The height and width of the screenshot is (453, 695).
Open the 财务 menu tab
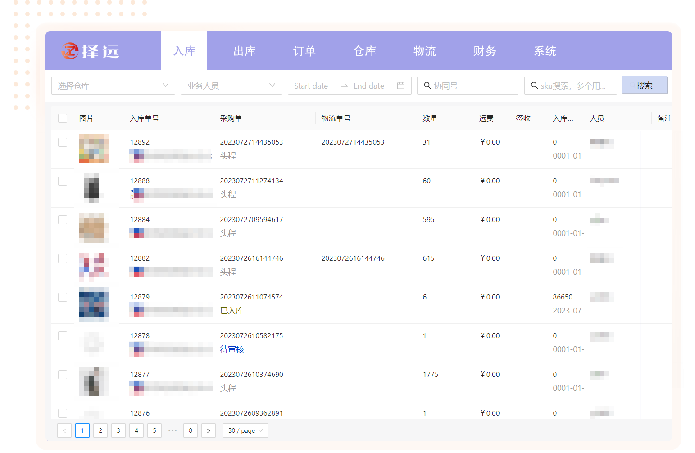485,51
